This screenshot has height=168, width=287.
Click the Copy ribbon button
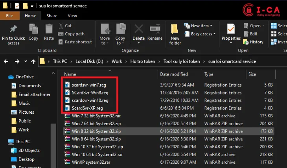(33, 32)
